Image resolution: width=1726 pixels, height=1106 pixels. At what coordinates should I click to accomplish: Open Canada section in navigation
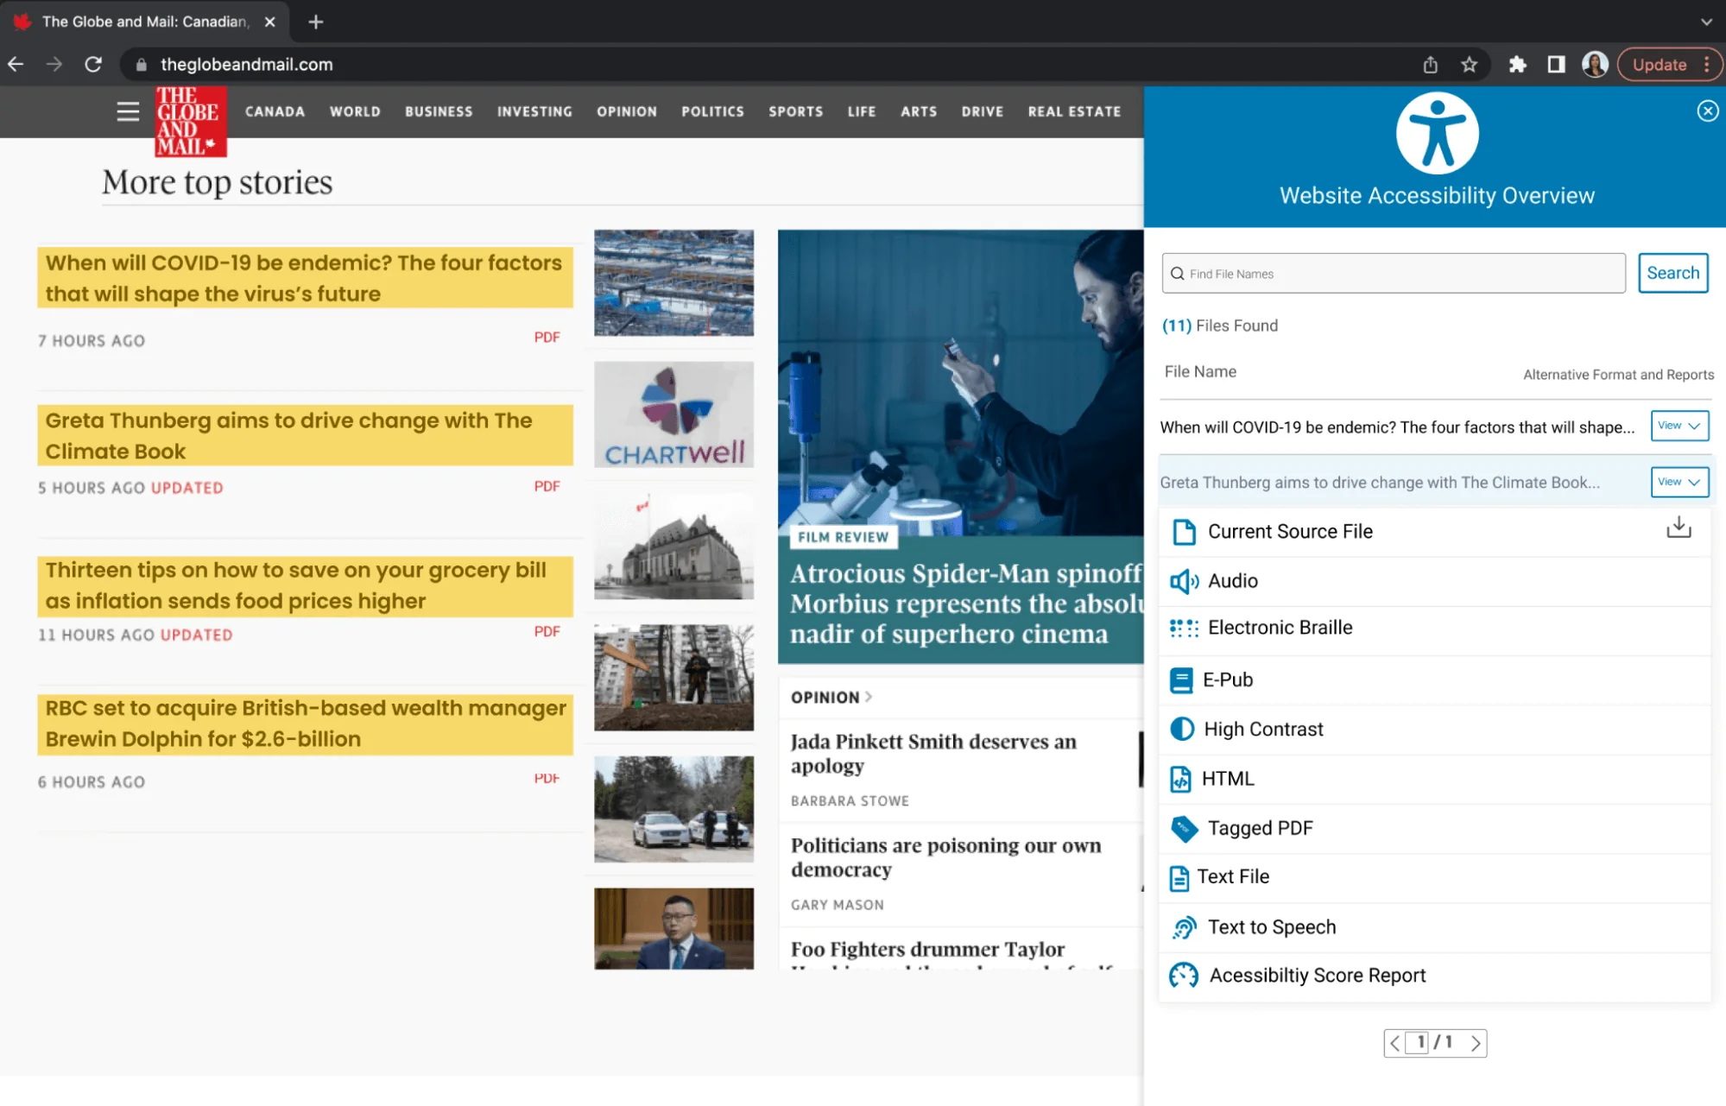click(x=275, y=111)
